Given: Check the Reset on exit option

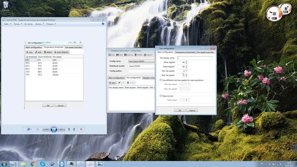Looking at the screenshot, I should [161, 96].
